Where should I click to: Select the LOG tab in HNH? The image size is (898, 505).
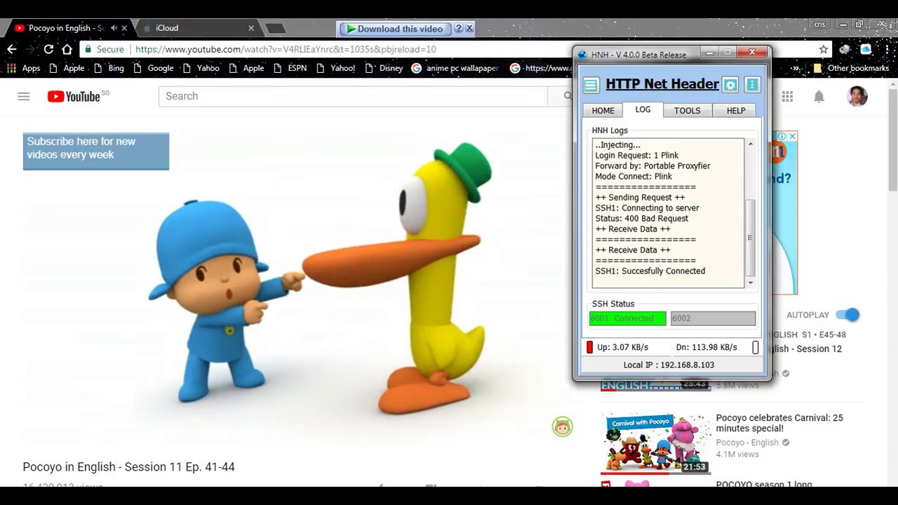point(643,109)
